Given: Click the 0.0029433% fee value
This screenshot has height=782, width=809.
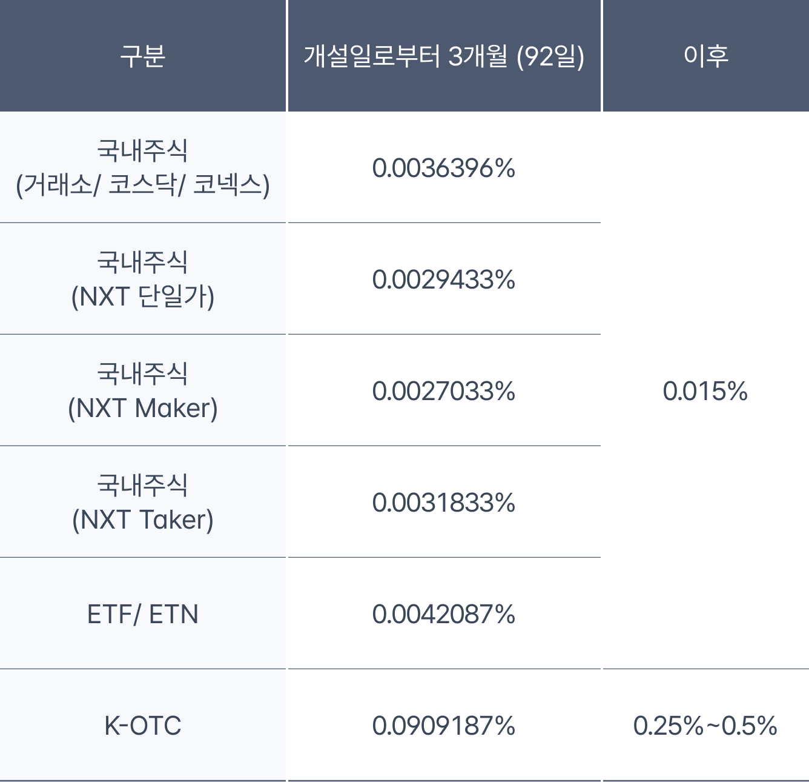Looking at the screenshot, I should (443, 279).
